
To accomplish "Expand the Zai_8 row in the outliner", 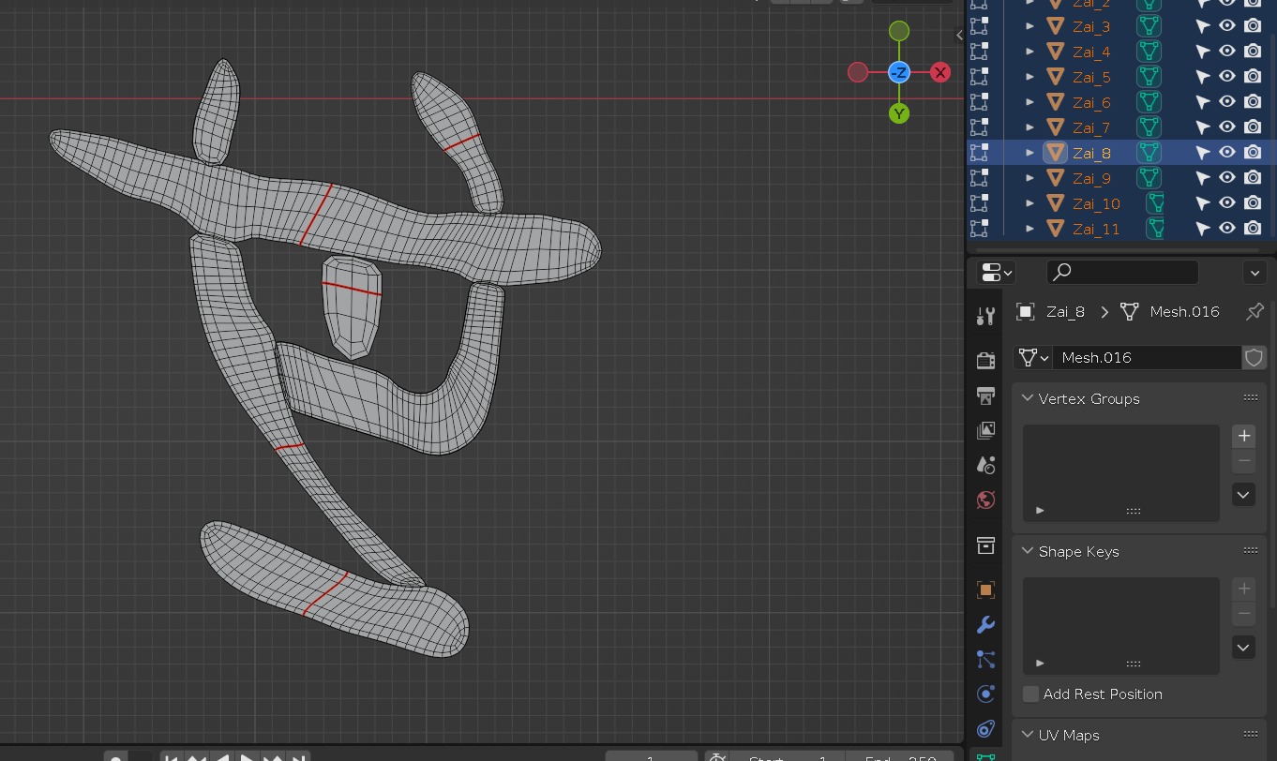I will [x=1030, y=153].
